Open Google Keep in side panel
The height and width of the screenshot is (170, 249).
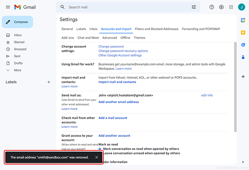[x=243, y=32]
